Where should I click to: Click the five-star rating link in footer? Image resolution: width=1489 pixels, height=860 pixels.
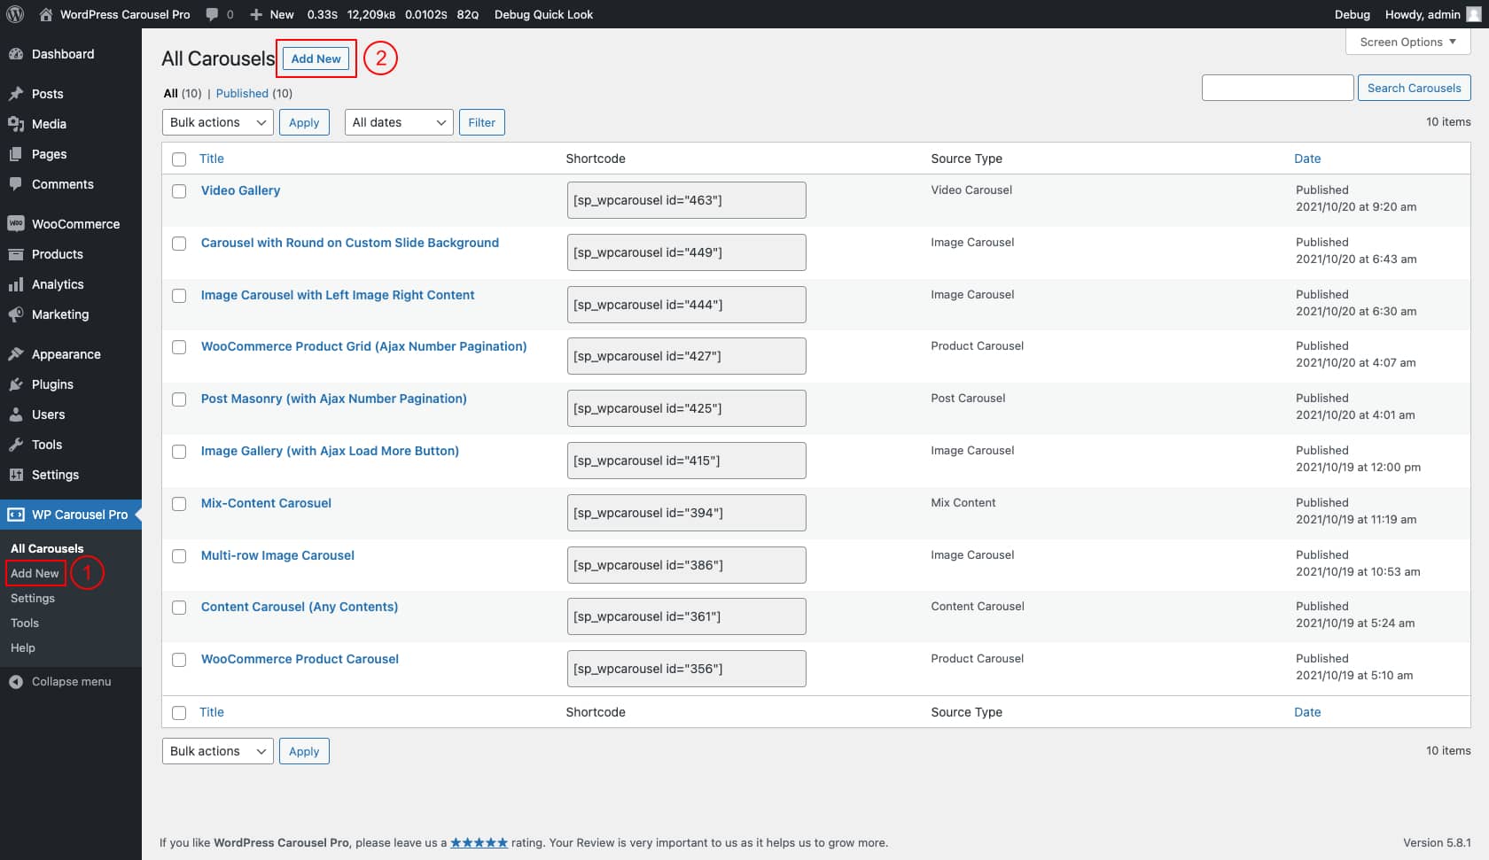tap(479, 843)
